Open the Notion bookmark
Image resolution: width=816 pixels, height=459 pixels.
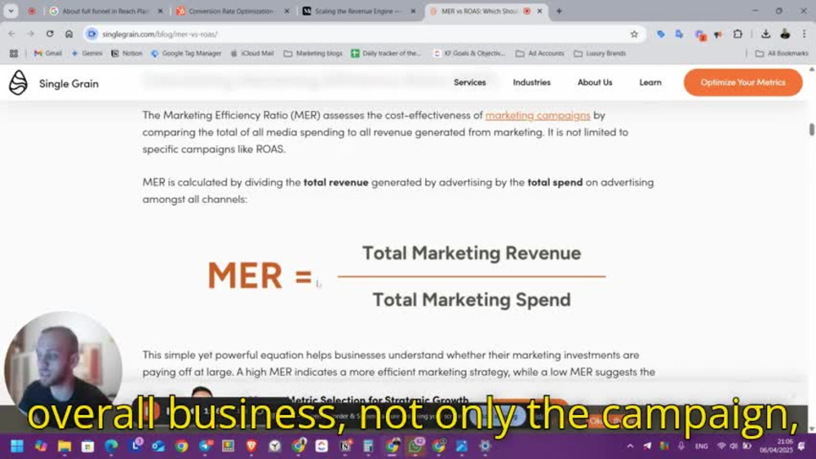126,54
